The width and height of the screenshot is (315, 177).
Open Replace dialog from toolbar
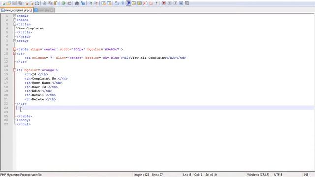coord(83,3)
